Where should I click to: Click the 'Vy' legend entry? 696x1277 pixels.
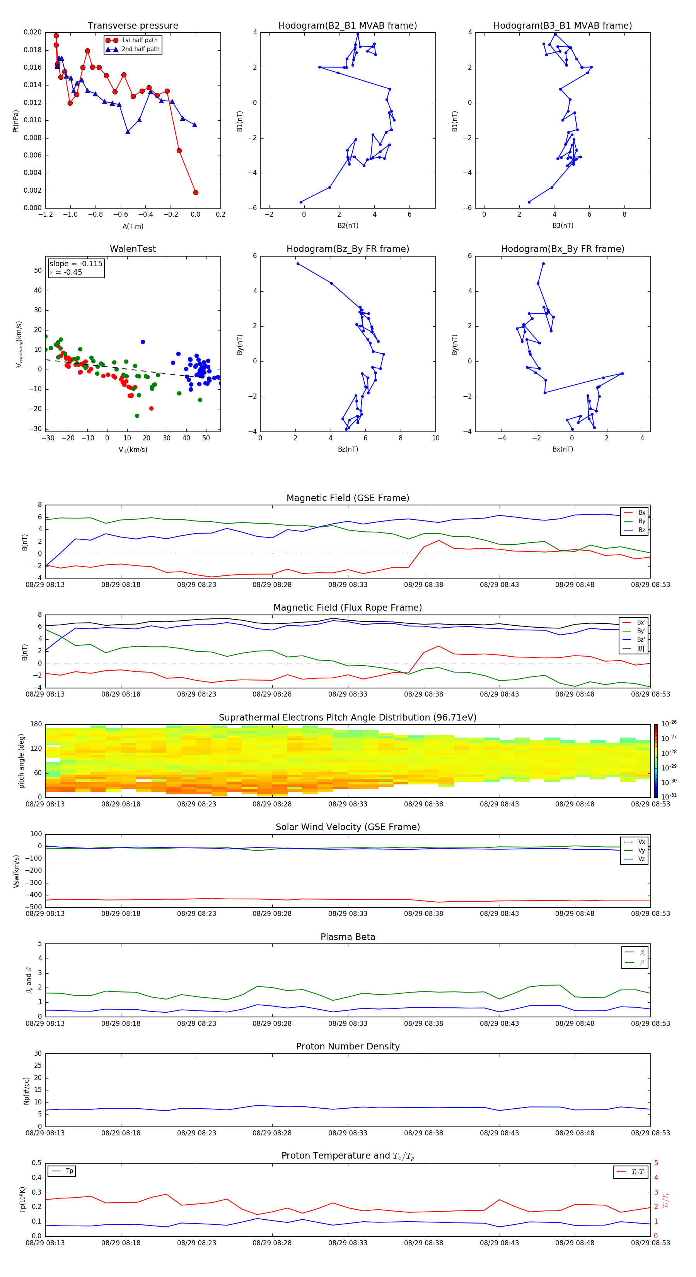tap(635, 850)
